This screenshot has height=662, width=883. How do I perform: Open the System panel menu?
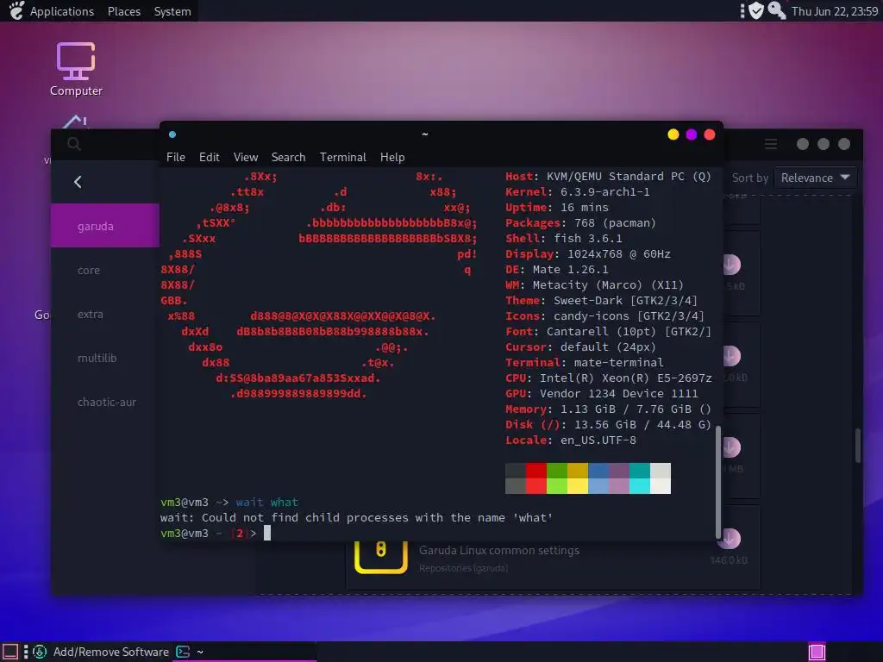[x=172, y=11]
